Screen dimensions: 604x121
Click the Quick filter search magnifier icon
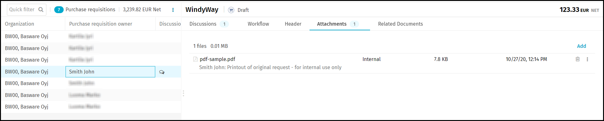point(41,10)
